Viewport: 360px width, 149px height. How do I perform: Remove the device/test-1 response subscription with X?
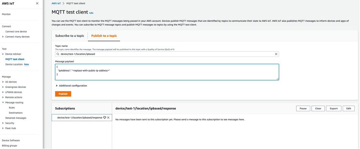[x=109, y=117]
